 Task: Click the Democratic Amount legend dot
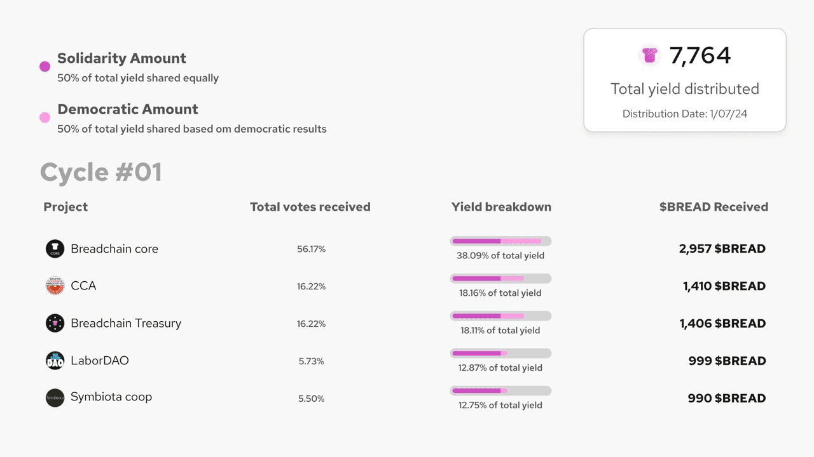(45, 117)
